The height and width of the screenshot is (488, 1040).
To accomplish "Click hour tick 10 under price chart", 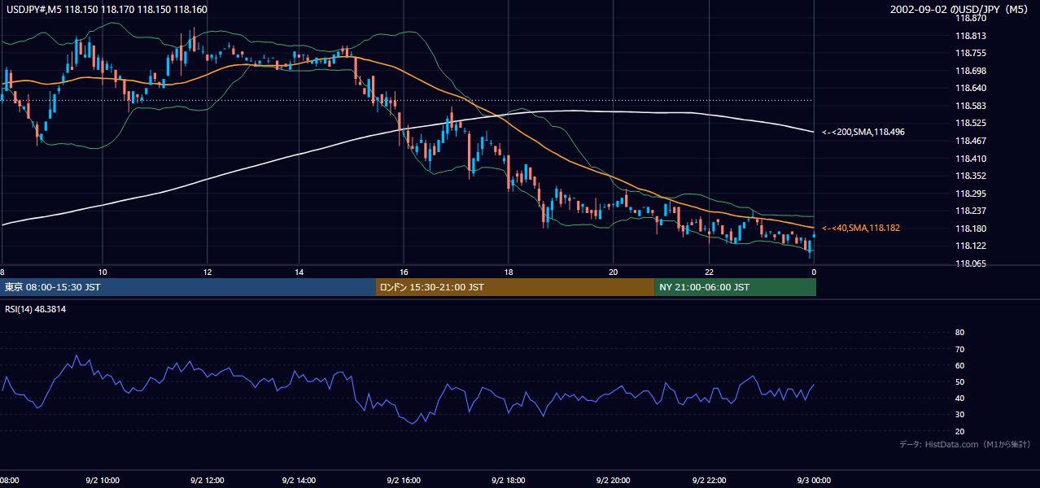I will 103,272.
